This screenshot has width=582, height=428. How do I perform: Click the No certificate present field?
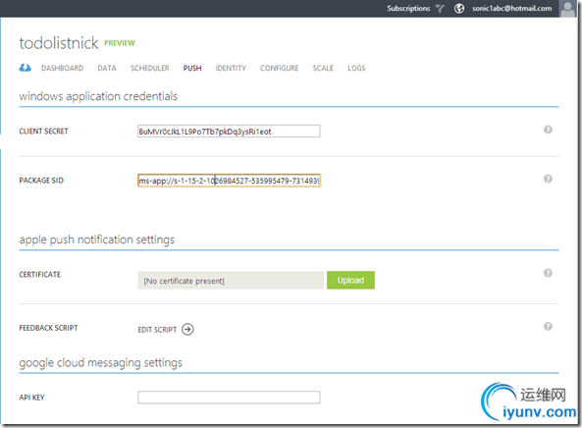(231, 280)
